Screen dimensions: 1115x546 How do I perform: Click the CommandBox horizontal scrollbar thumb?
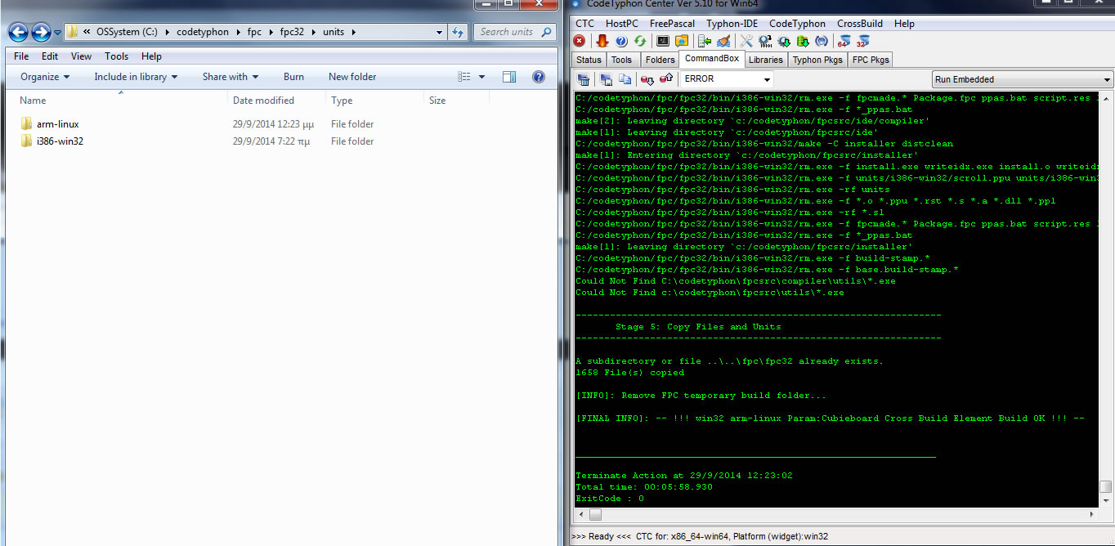pyautogui.click(x=595, y=515)
